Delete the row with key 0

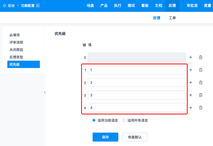pos(201,57)
